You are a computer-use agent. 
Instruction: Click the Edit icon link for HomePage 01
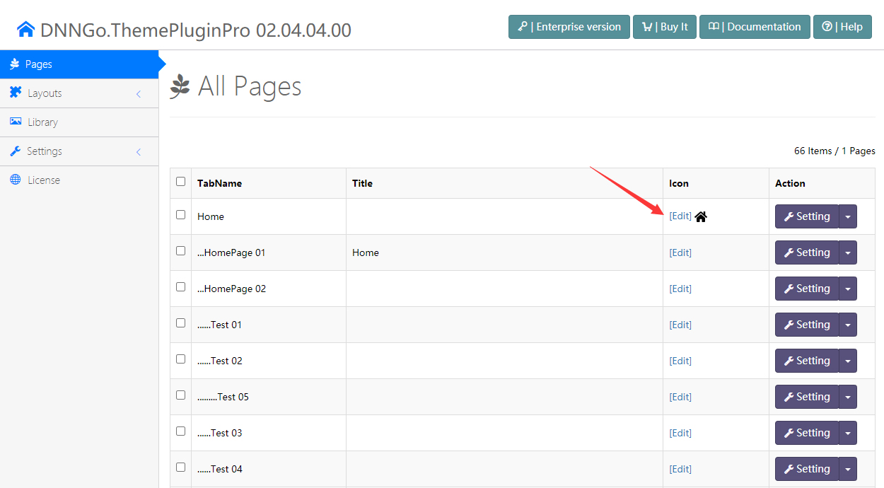click(680, 252)
